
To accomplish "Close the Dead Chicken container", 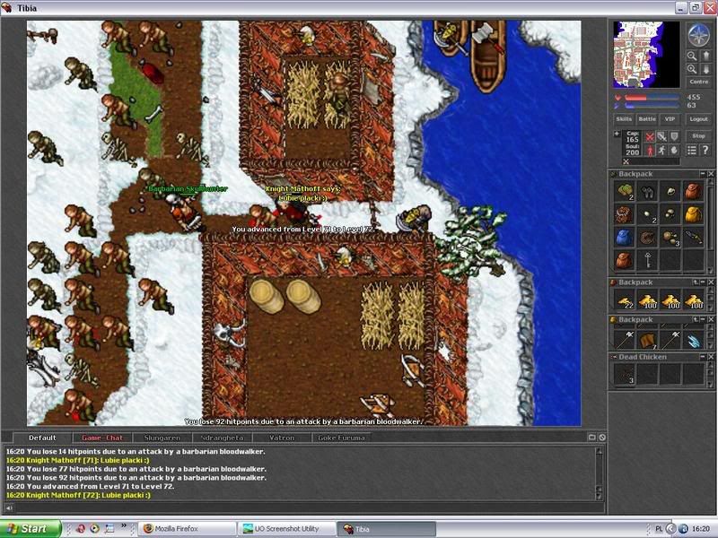I will tap(711, 356).
